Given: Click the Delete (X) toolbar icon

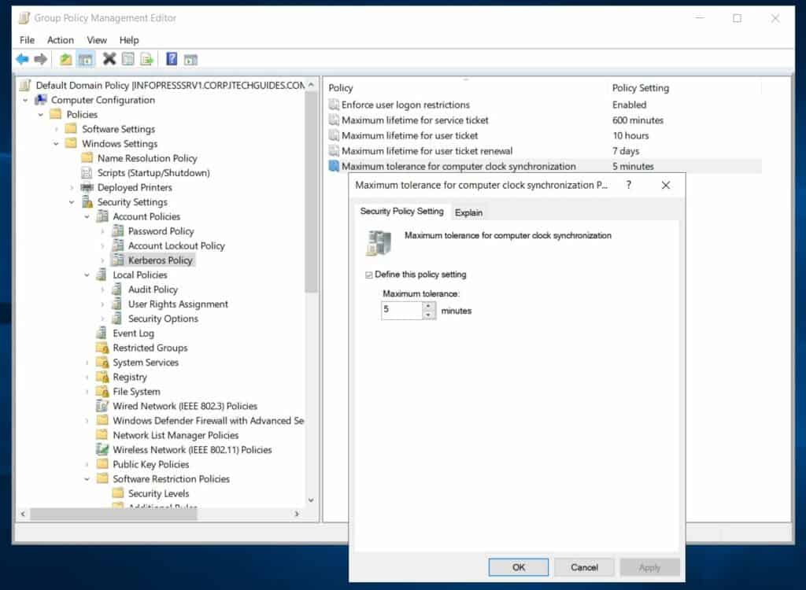Looking at the screenshot, I should click(x=109, y=58).
